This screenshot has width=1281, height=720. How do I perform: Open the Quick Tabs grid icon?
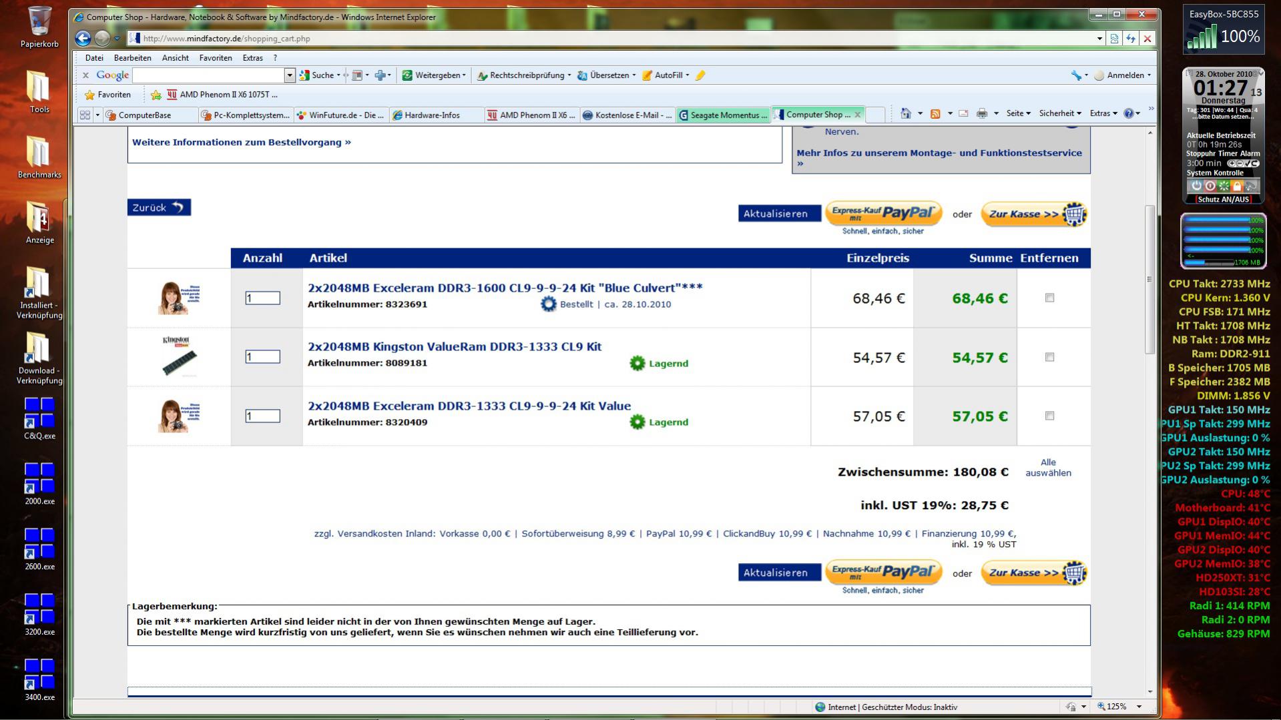point(85,115)
